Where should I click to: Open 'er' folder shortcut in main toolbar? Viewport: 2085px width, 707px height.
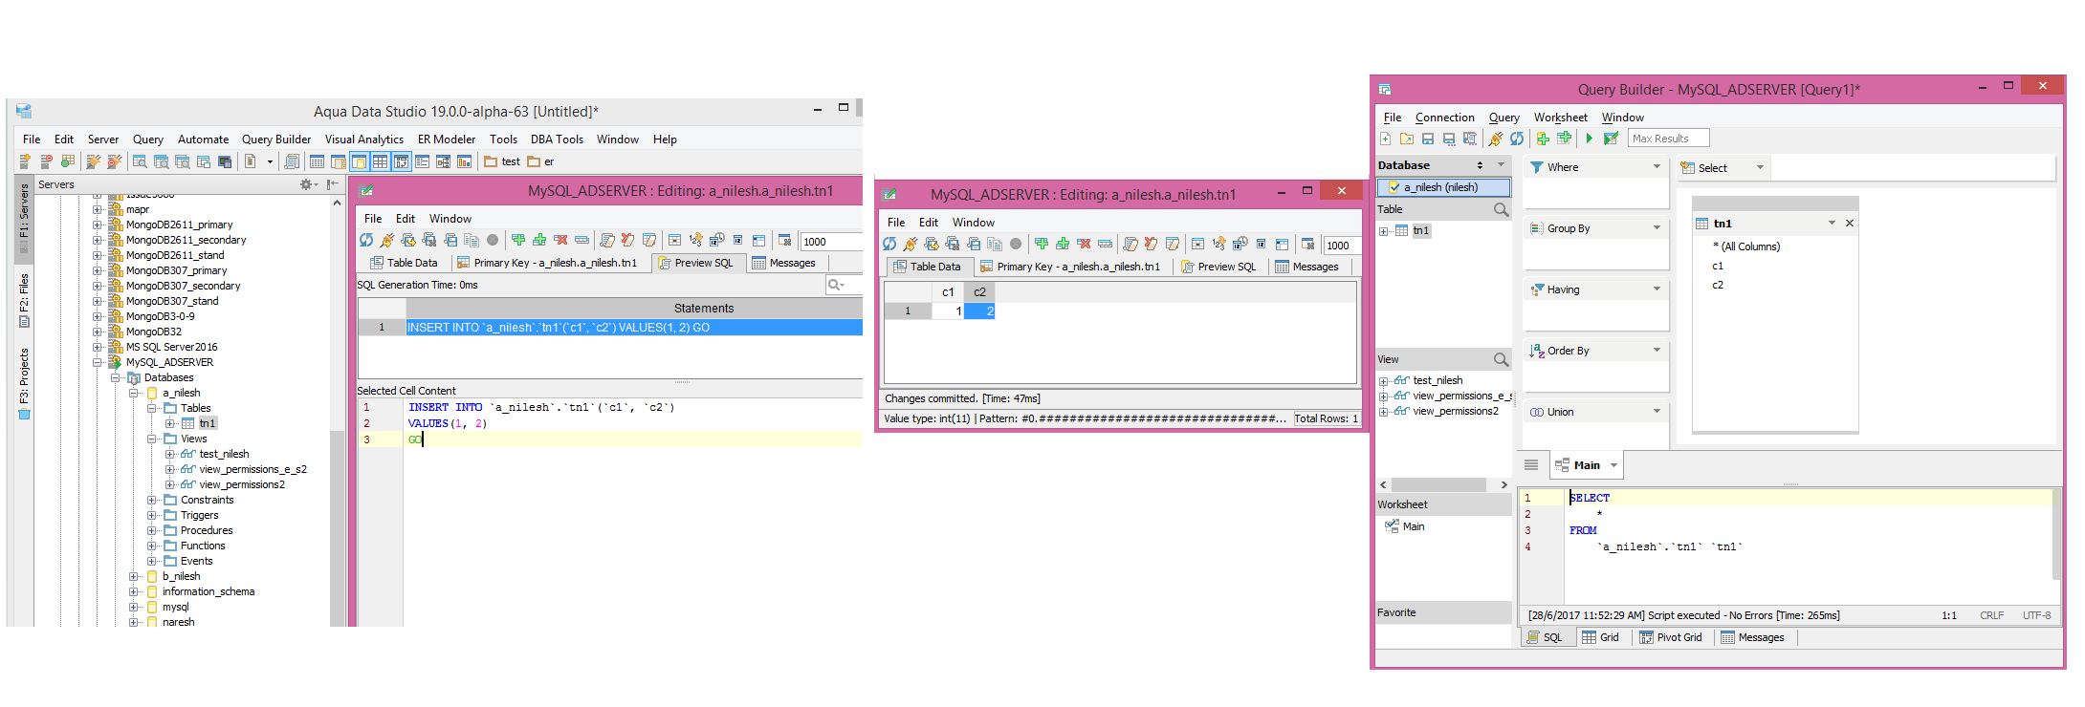(540, 161)
